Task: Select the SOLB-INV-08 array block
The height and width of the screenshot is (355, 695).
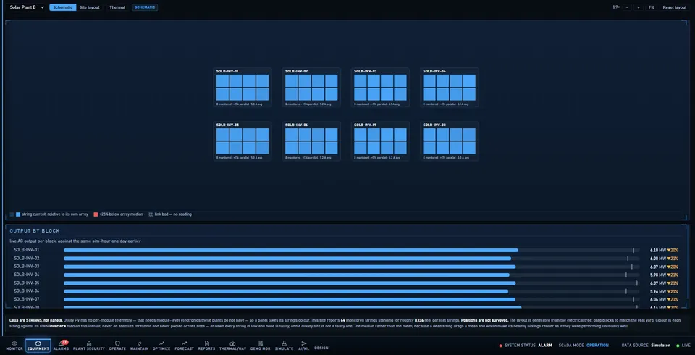Action: click(x=449, y=141)
